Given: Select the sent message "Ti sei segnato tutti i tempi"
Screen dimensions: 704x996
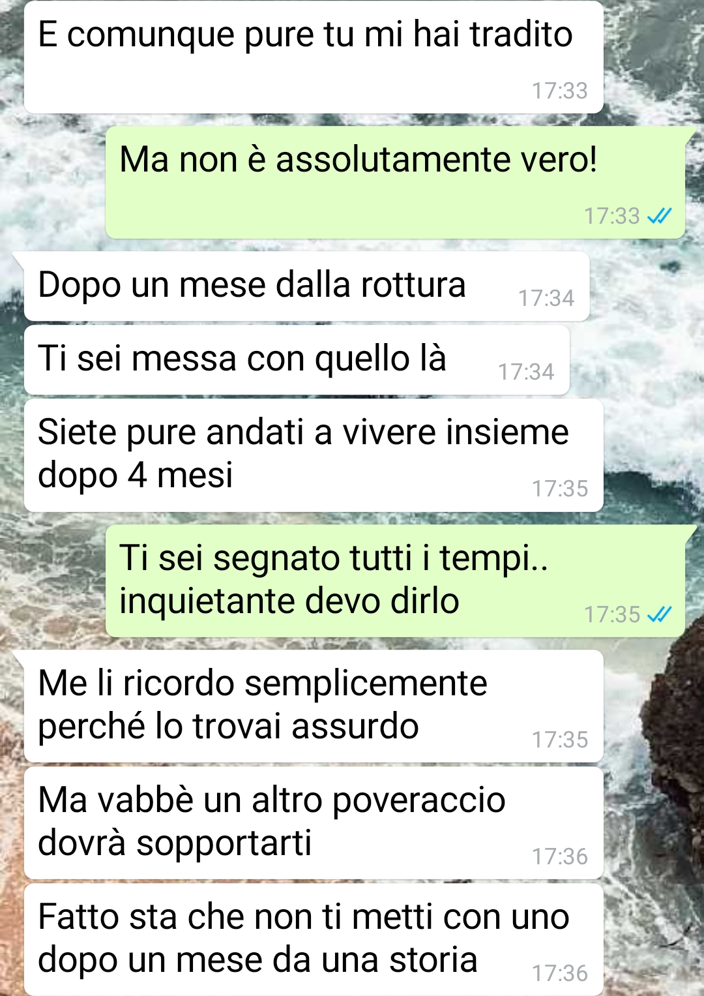Looking at the screenshot, I should coord(395,581).
